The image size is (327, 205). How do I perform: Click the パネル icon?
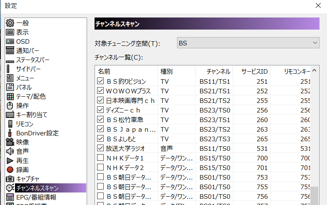click(x=10, y=87)
